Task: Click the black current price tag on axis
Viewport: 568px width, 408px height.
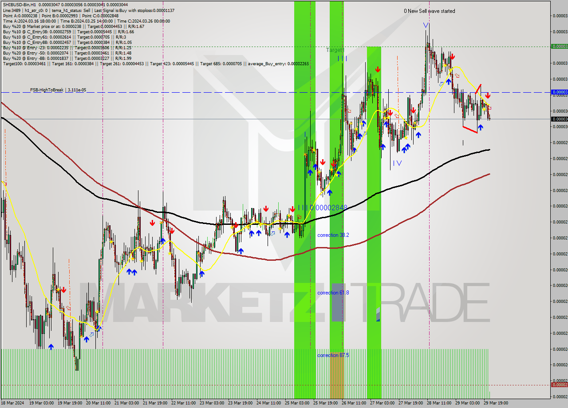Action: [x=559, y=119]
